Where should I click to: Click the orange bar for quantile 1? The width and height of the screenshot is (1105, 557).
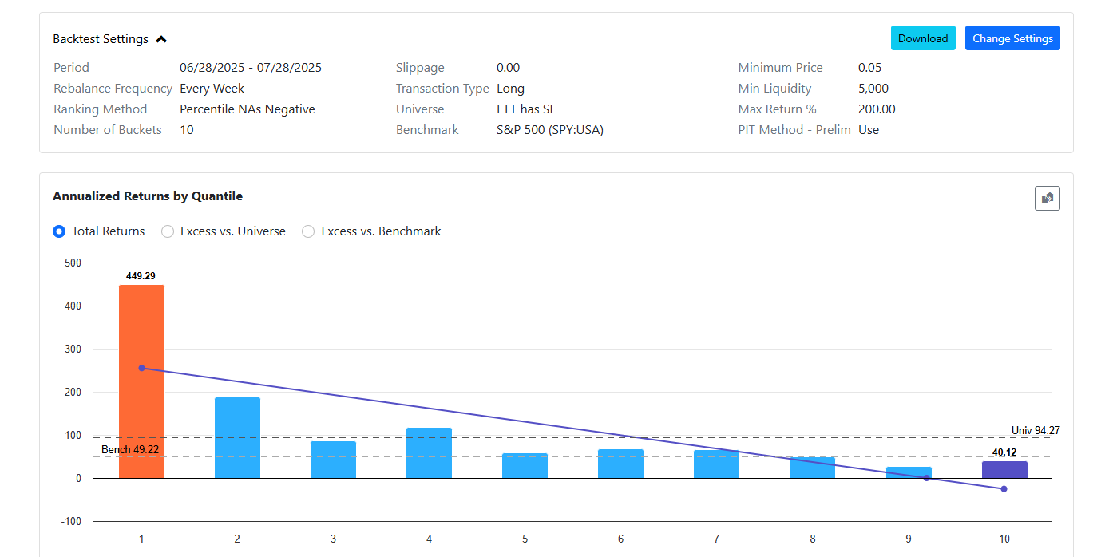click(141, 381)
